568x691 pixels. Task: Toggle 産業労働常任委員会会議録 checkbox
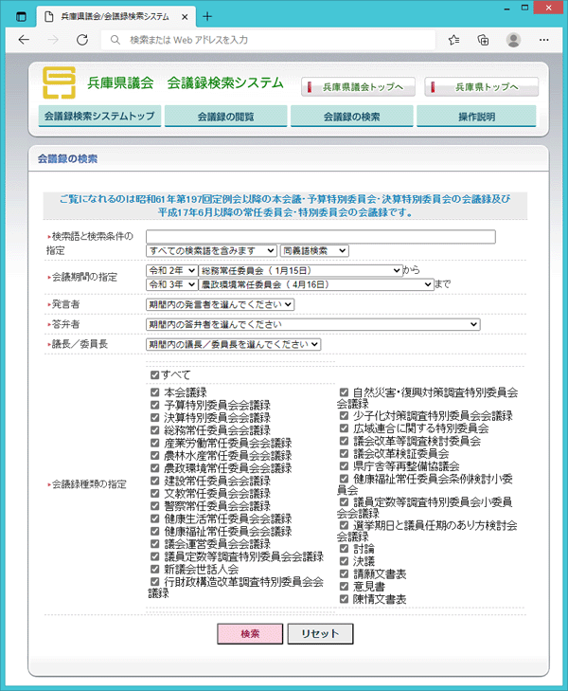point(155,443)
